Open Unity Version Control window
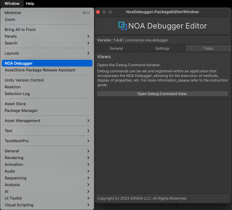Screen dimensions: 232x210 coord(47,80)
